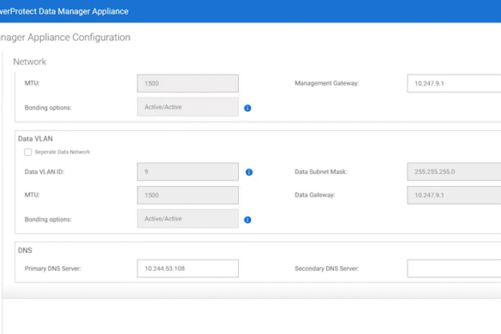Click the Secondary DNS Server label
The image size is (501, 334).
326,268
